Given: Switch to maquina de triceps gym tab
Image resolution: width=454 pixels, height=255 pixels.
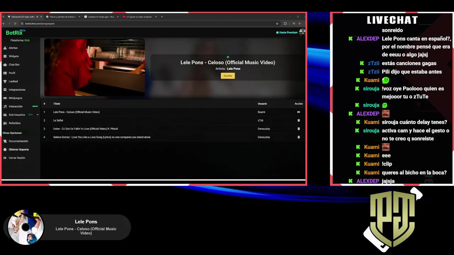Looking at the screenshot, I should tap(101, 17).
